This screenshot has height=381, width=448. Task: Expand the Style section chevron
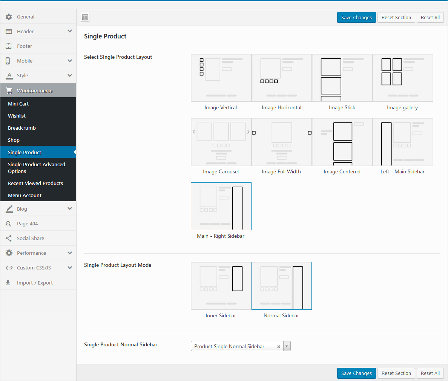click(x=70, y=75)
